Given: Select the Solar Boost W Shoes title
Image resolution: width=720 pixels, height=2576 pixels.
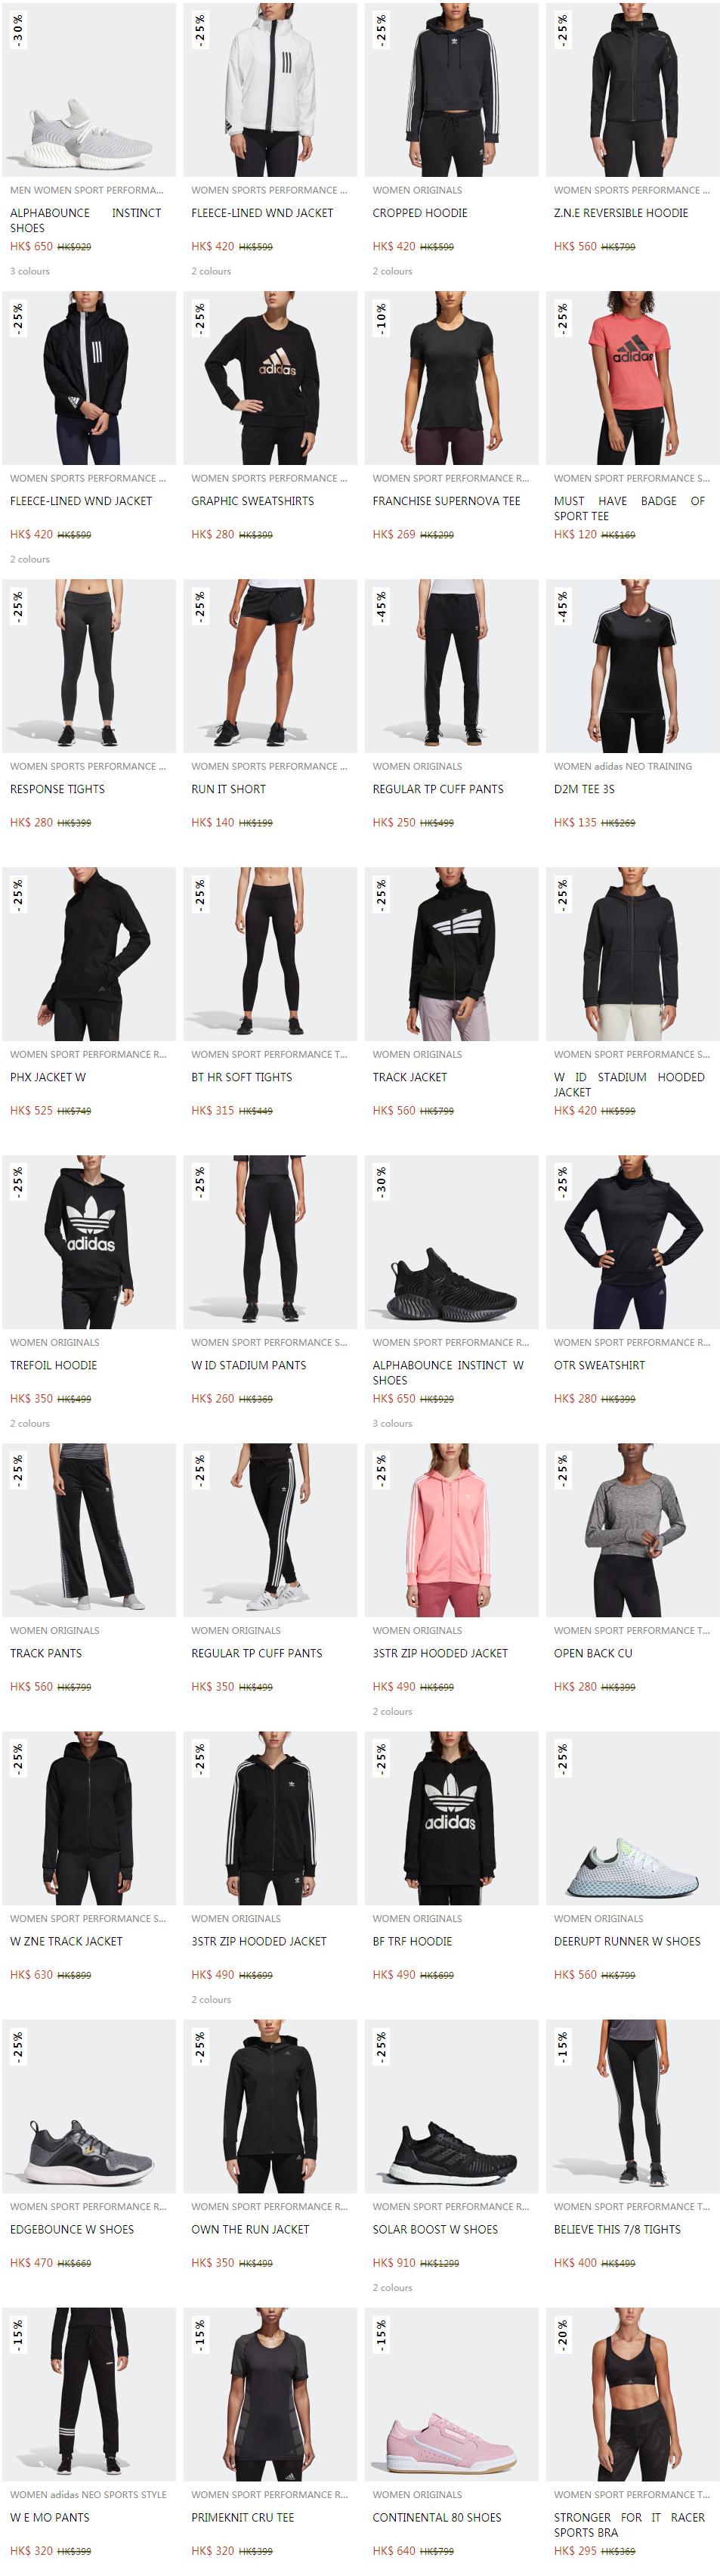Looking at the screenshot, I should (x=434, y=2229).
